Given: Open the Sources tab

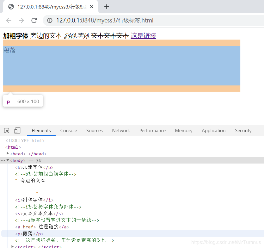Looking at the screenshot, I should [95, 131].
